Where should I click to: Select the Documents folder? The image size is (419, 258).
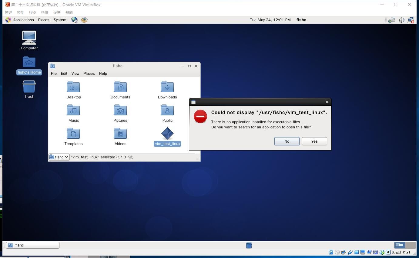120,90
